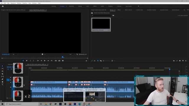Open the File menu
This screenshot has width=189, height=106.
pos(1,3)
